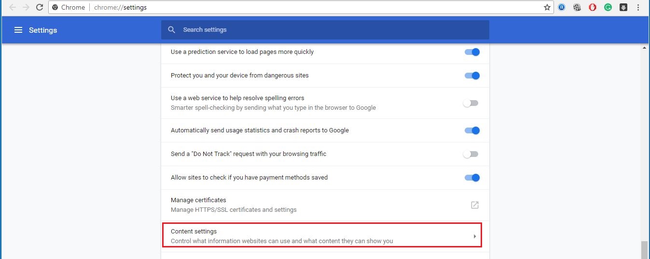650x259 pixels.
Task: Click the Search settings field
Action: point(325,30)
